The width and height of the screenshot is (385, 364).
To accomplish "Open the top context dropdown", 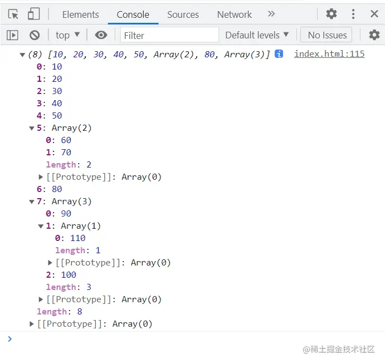I will 67,35.
